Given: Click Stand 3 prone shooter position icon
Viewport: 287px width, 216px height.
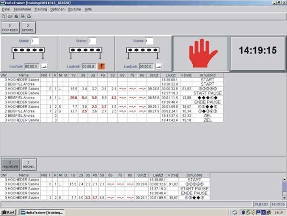Looking at the screenshot, I should [x=44, y=67].
